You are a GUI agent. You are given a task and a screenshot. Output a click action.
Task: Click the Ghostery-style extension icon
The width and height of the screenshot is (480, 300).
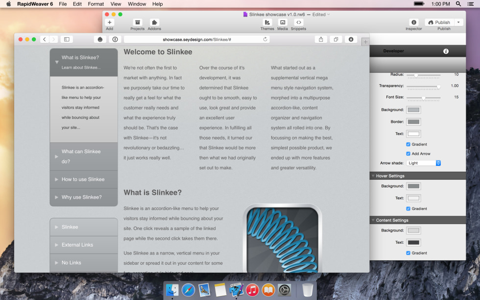100,39
